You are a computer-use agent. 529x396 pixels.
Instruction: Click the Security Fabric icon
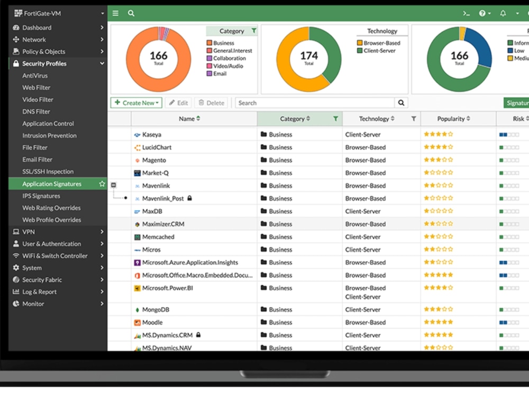pyautogui.click(x=16, y=279)
